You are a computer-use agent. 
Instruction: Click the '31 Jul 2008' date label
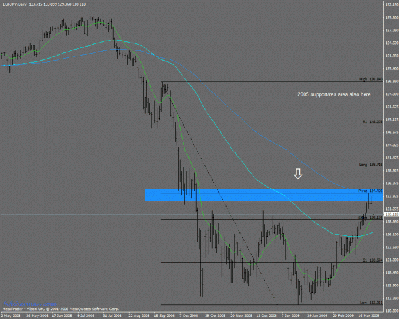pyautogui.click(x=112, y=316)
